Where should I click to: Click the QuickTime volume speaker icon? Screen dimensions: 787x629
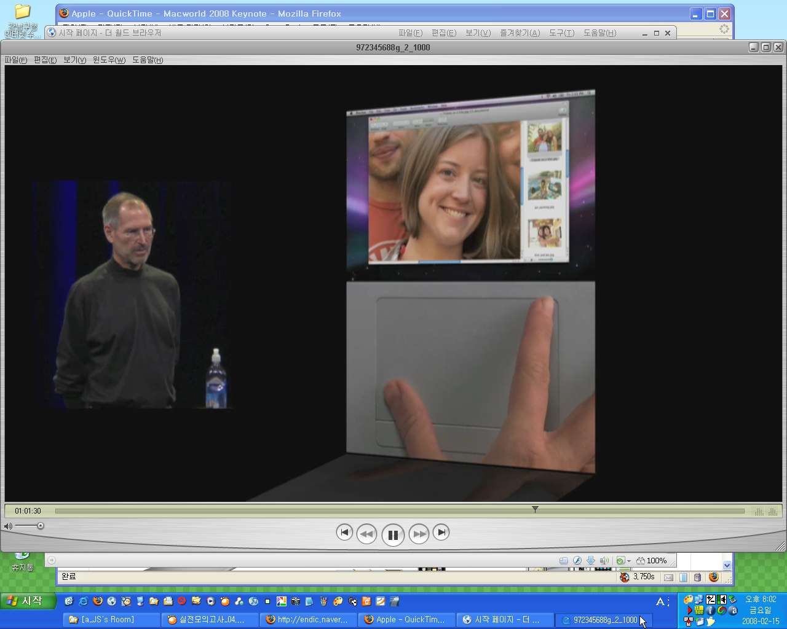click(x=8, y=526)
